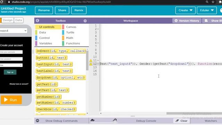Run the app

tap(11, 100)
